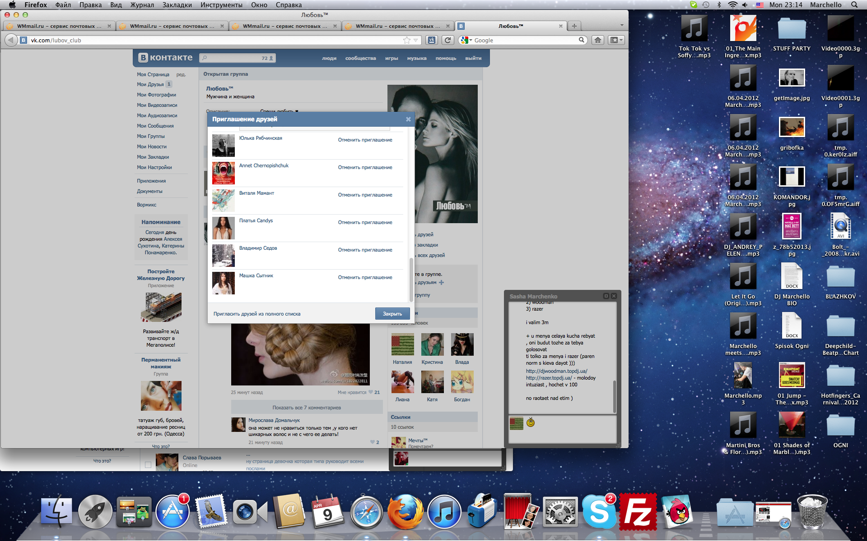Click сообщества in the VK header
The width and height of the screenshot is (867, 541).
[360, 58]
